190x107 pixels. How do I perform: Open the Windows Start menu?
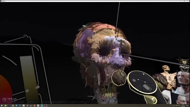tap(2, 106)
